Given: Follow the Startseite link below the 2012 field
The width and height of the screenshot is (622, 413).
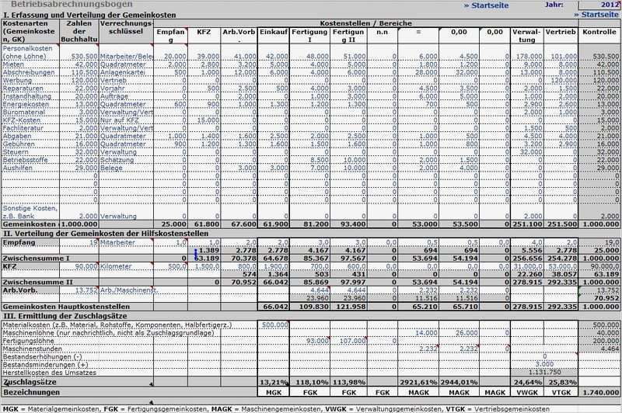Looking at the screenshot, I should coord(596,15).
